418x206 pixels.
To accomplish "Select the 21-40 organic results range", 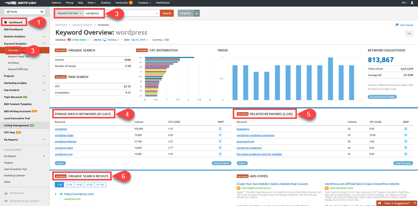I will tap(70, 184).
